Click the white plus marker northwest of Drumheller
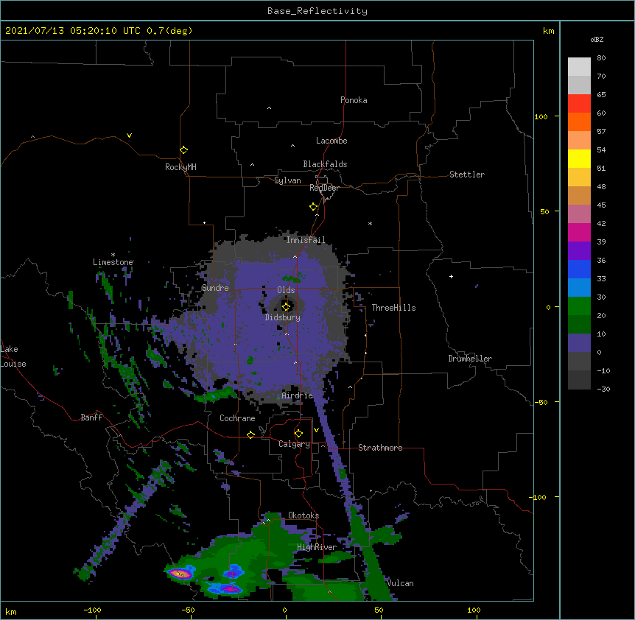The width and height of the screenshot is (635, 620). pyautogui.click(x=451, y=276)
